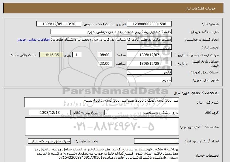Open buyer contact info link اطلاعات تماس خریدار
The image size is (230, 162).
coord(33,40)
